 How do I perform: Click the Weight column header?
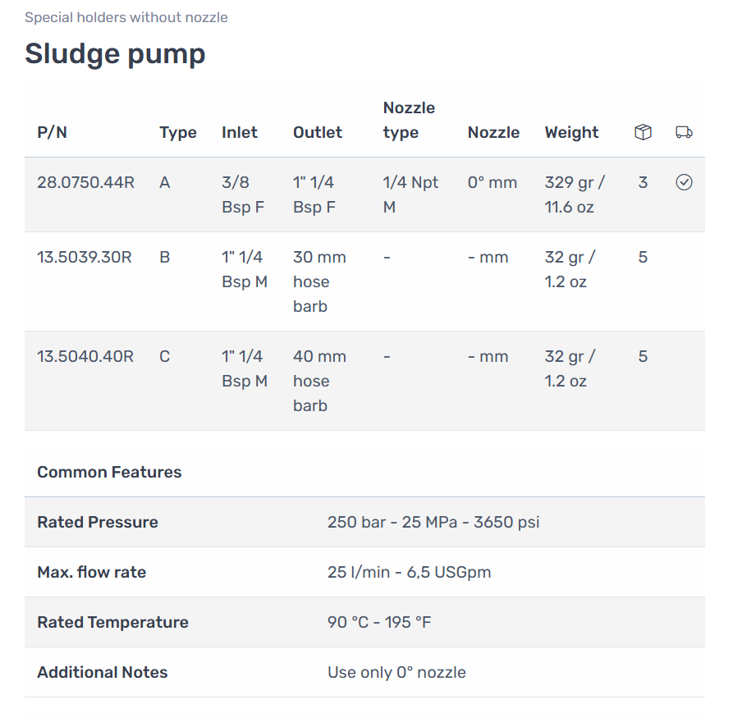(x=571, y=132)
